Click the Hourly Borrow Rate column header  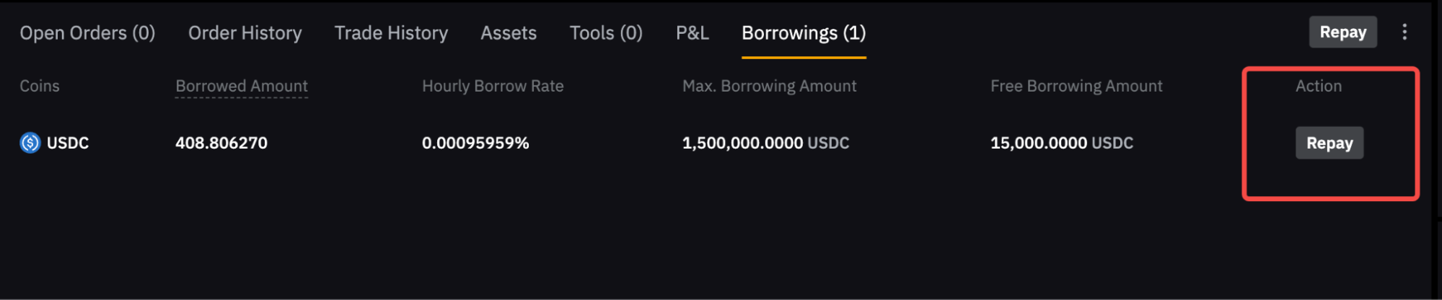[x=493, y=86]
